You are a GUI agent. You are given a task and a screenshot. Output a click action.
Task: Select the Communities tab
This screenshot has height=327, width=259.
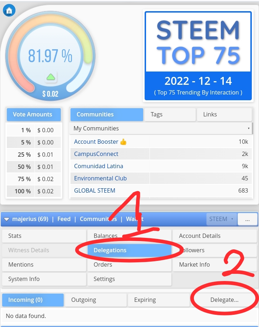pos(106,114)
